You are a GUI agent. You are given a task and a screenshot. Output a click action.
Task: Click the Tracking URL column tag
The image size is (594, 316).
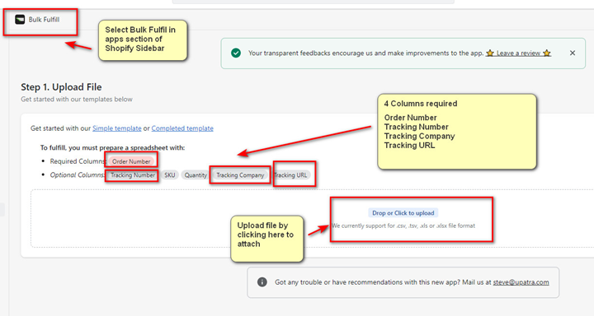[x=290, y=175]
